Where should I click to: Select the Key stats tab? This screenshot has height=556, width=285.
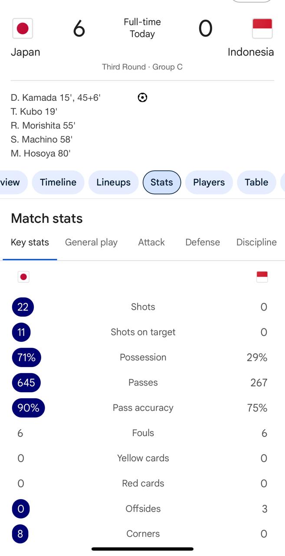(30, 242)
